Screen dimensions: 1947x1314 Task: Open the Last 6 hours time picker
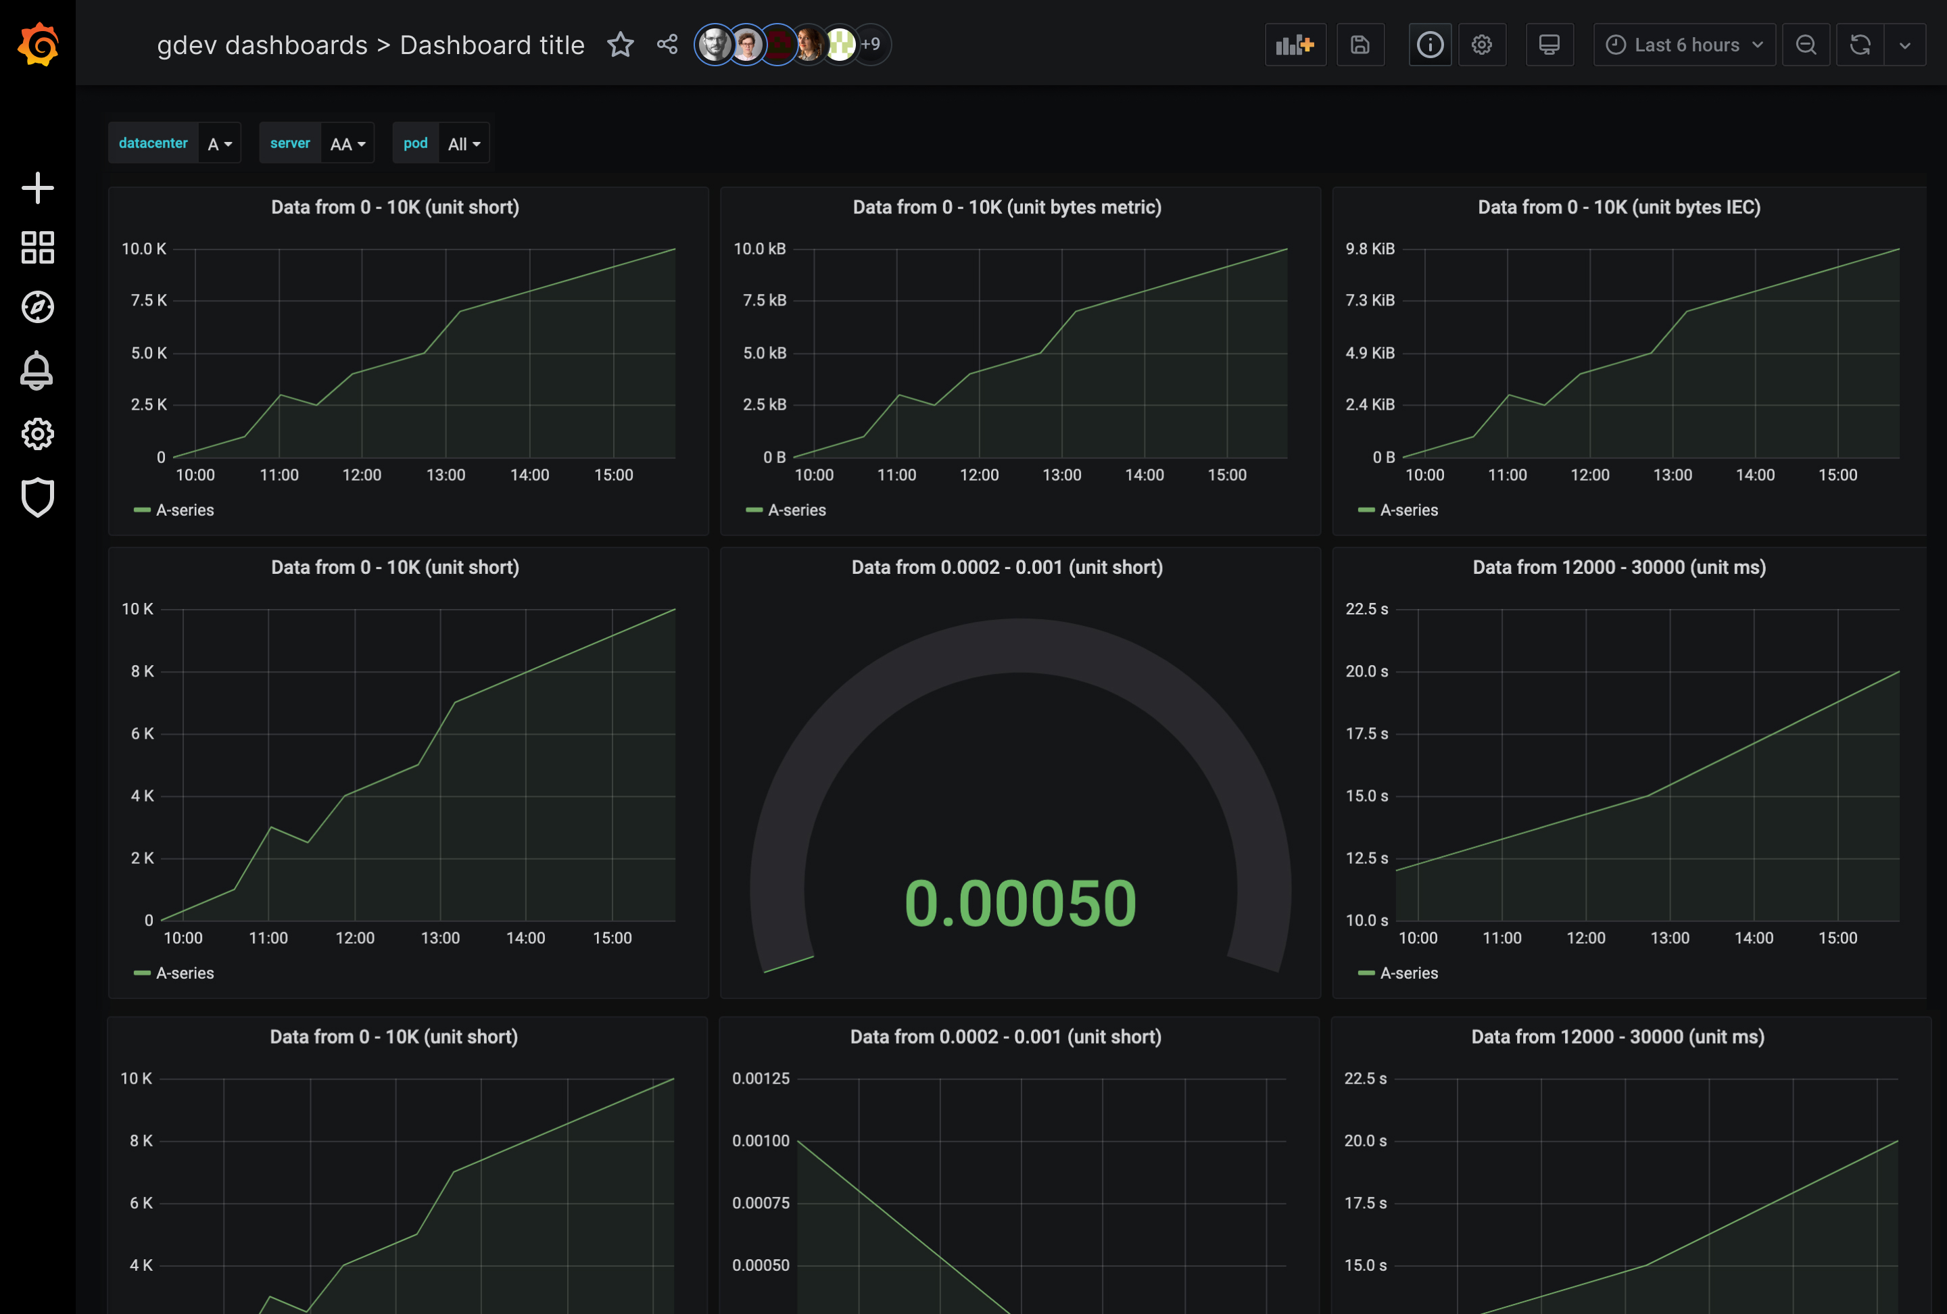coord(1682,45)
